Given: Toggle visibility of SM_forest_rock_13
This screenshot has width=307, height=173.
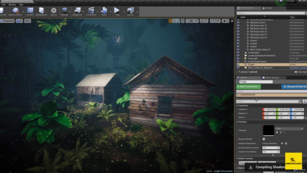Looking at the screenshot, I should coord(238,25).
